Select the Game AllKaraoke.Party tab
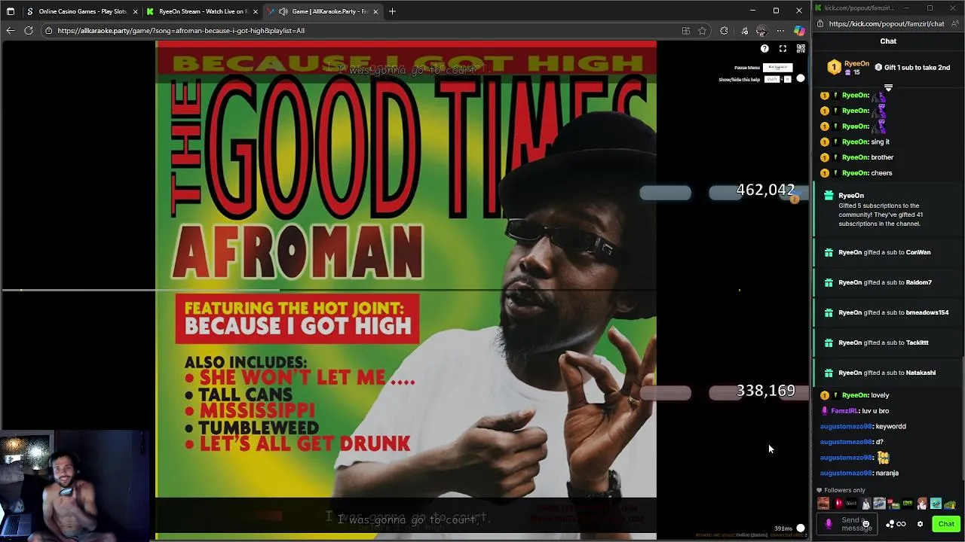 pyautogui.click(x=323, y=11)
